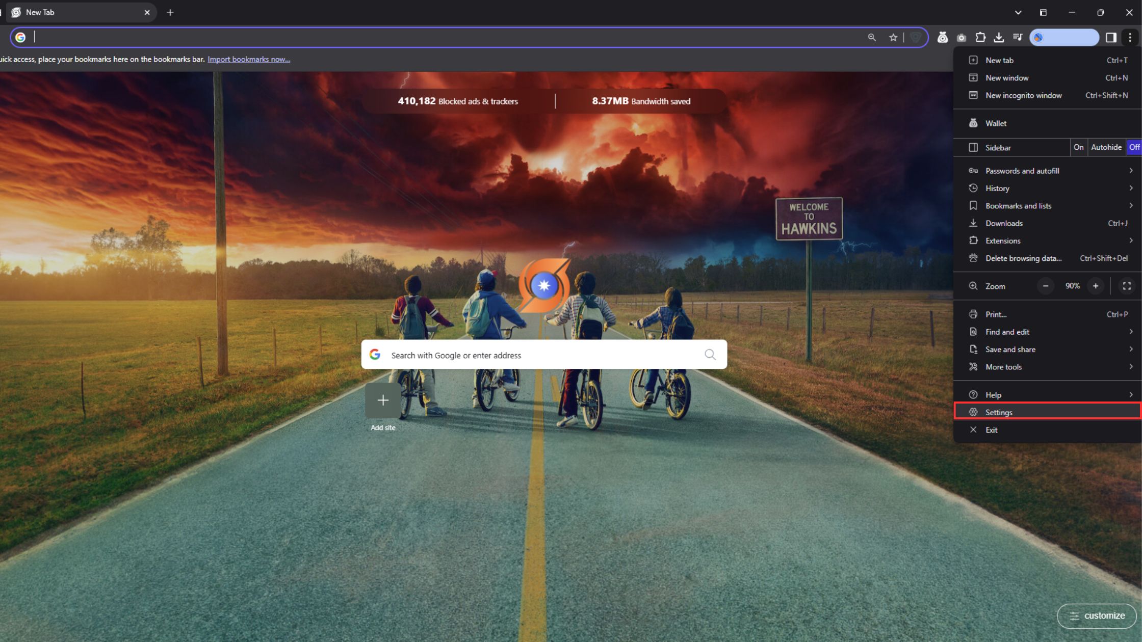Click Import bookmarks now link
The image size is (1142, 642).
(x=249, y=59)
